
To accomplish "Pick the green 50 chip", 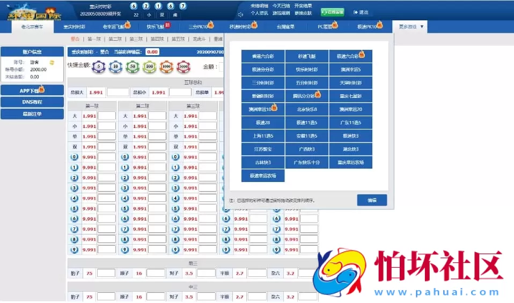I will pyautogui.click(x=133, y=67).
